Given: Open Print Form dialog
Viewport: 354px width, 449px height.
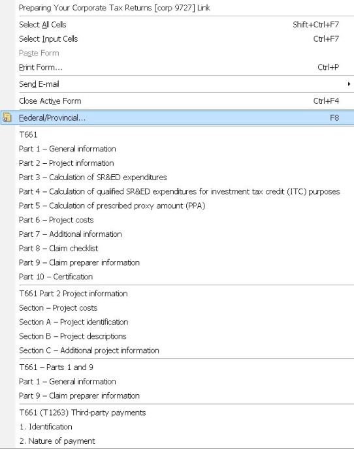Looking at the screenshot, I should 177,67.
